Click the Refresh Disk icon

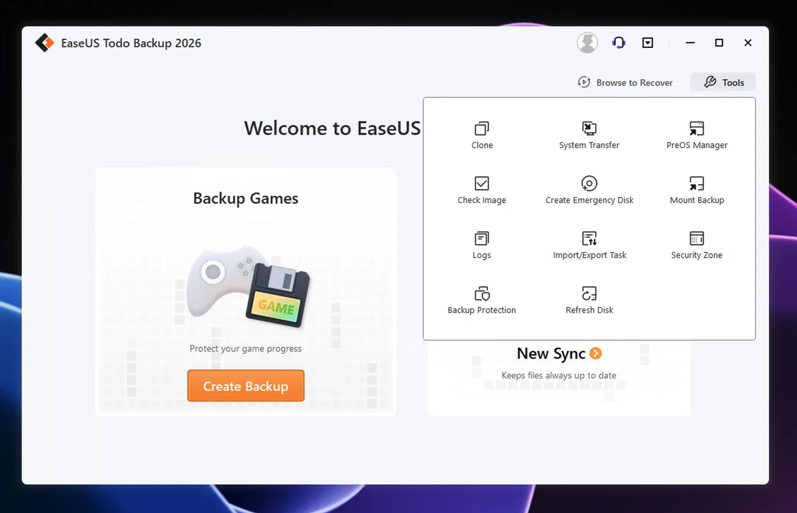point(589,294)
